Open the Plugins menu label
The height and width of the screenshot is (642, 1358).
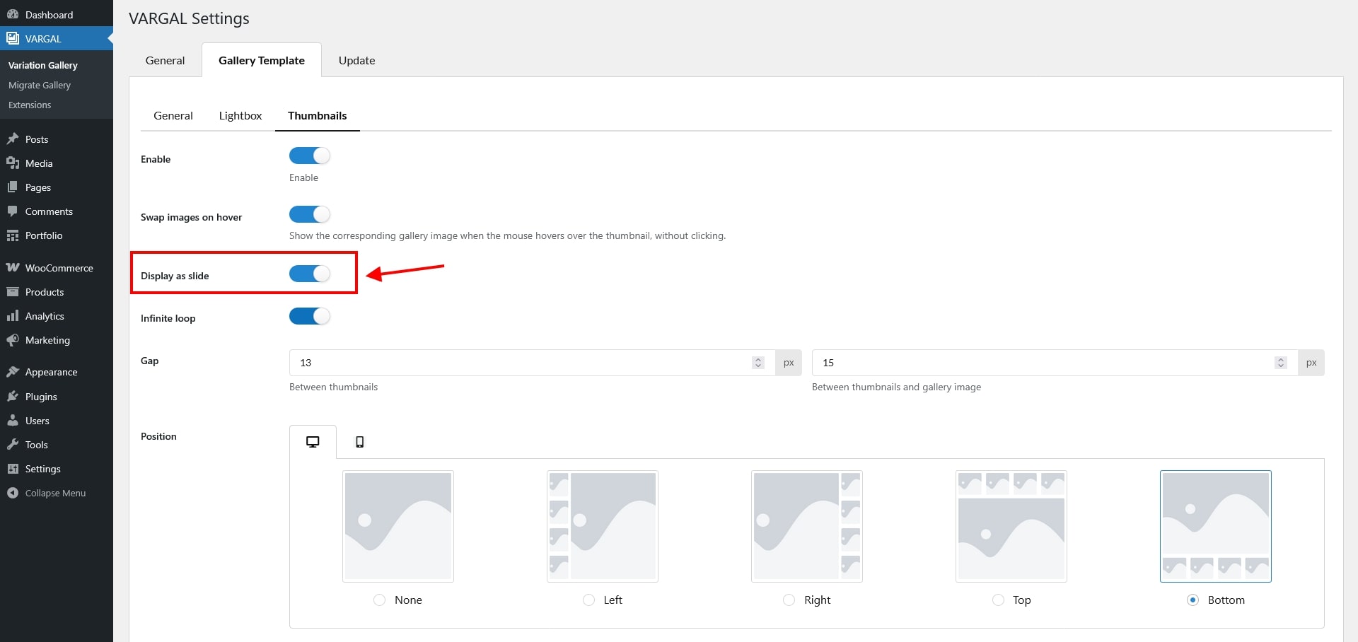pos(41,397)
